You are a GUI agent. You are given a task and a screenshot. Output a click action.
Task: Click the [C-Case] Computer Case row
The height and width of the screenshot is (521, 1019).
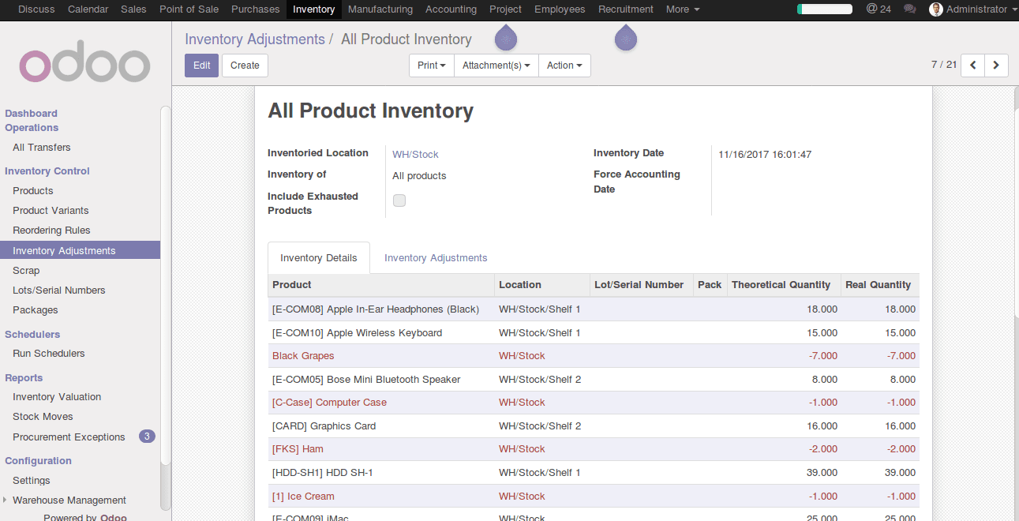594,403
